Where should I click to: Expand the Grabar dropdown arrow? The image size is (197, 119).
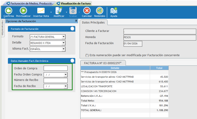(79, 12)
